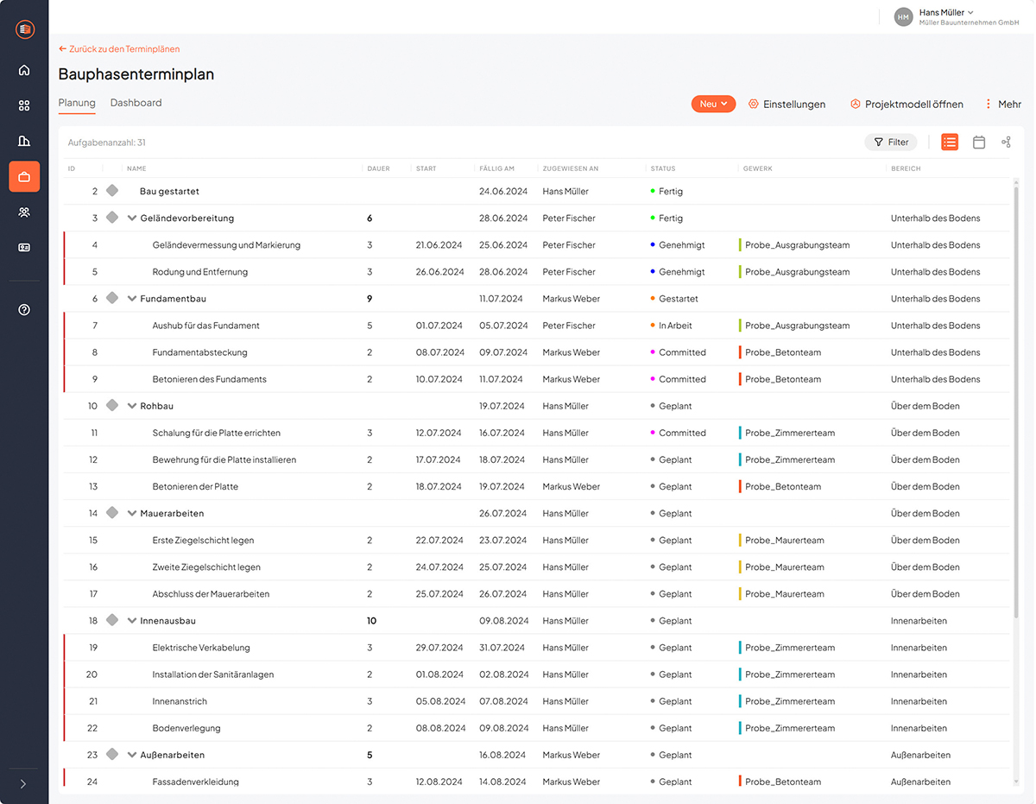This screenshot has width=1036, height=804.
Task: Select the Planung tab
Action: [77, 103]
